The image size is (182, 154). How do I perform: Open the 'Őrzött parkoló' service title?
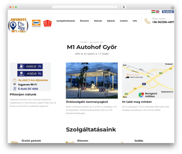click(x=31, y=141)
